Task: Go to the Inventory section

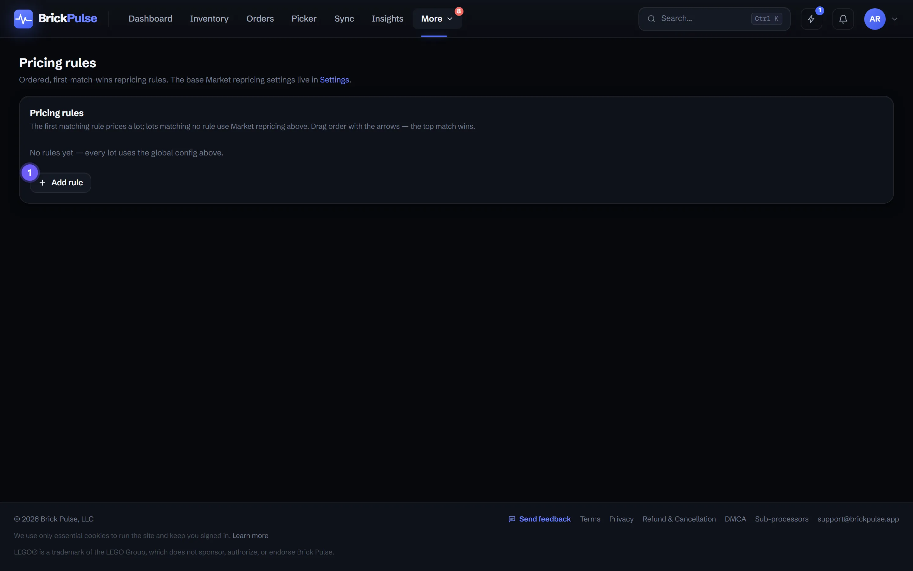Action: (x=209, y=19)
